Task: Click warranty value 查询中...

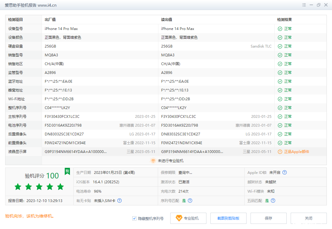Action: click(x=185, y=172)
